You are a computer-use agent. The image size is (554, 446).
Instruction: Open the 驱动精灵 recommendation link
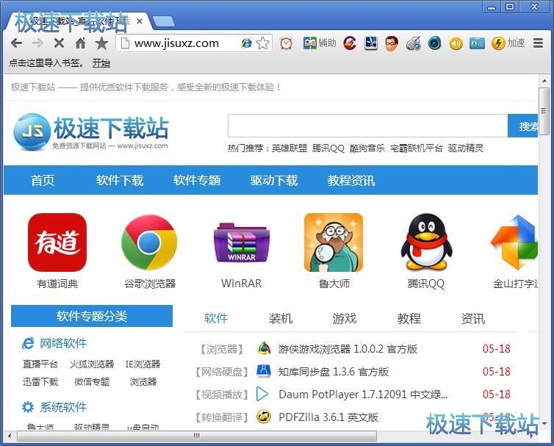465,148
